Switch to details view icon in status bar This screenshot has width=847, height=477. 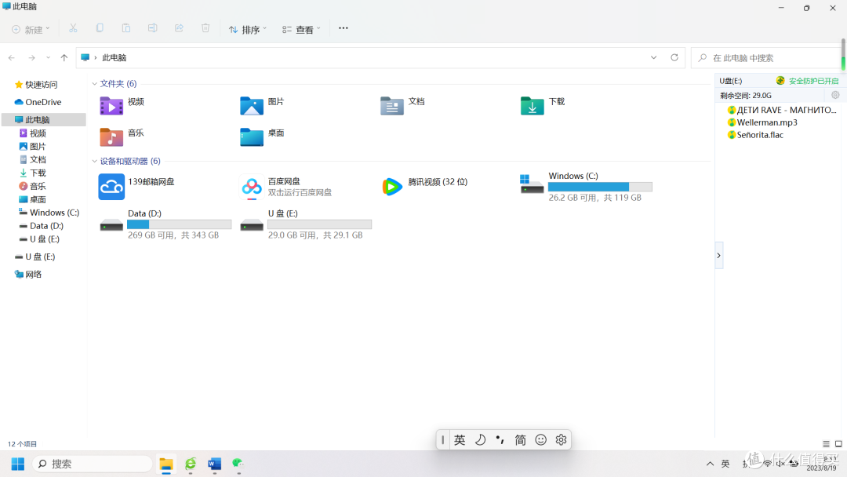pos(826,444)
